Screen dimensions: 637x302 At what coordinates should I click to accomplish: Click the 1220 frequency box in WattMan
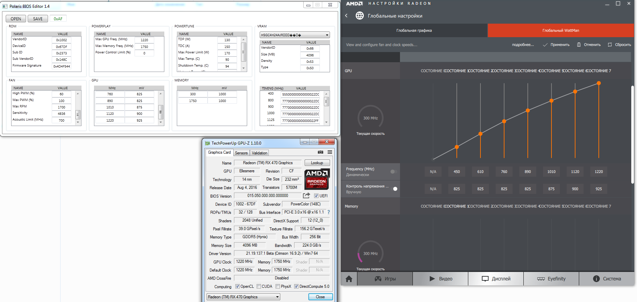[x=599, y=172]
